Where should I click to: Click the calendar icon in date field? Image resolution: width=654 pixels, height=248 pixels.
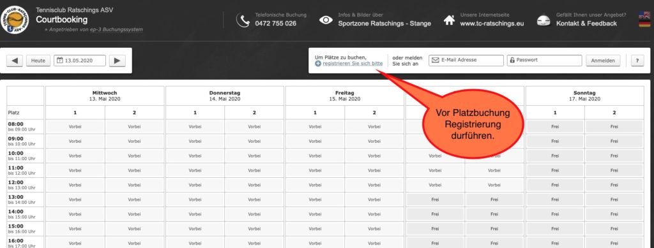pyautogui.click(x=59, y=61)
